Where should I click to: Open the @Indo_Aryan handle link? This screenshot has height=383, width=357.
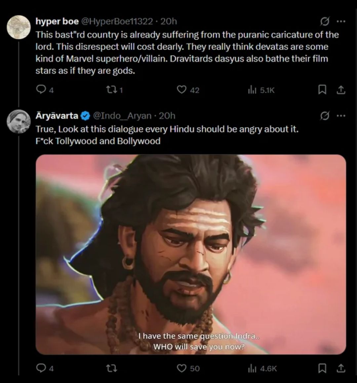(x=122, y=116)
